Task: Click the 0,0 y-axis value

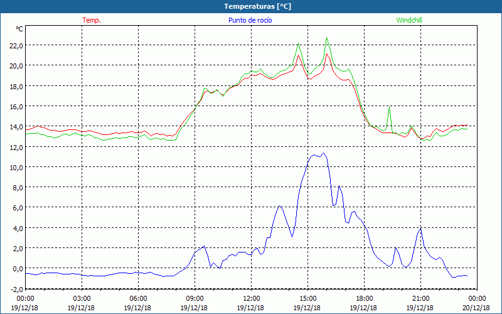Action: pos(18,269)
